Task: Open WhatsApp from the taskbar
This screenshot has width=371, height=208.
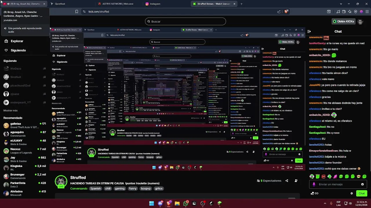Action: click(186, 203)
